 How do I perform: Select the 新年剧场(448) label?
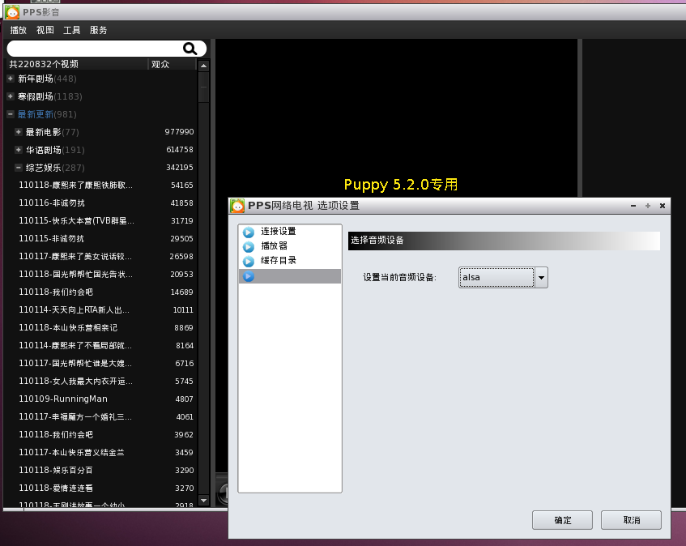(47, 79)
